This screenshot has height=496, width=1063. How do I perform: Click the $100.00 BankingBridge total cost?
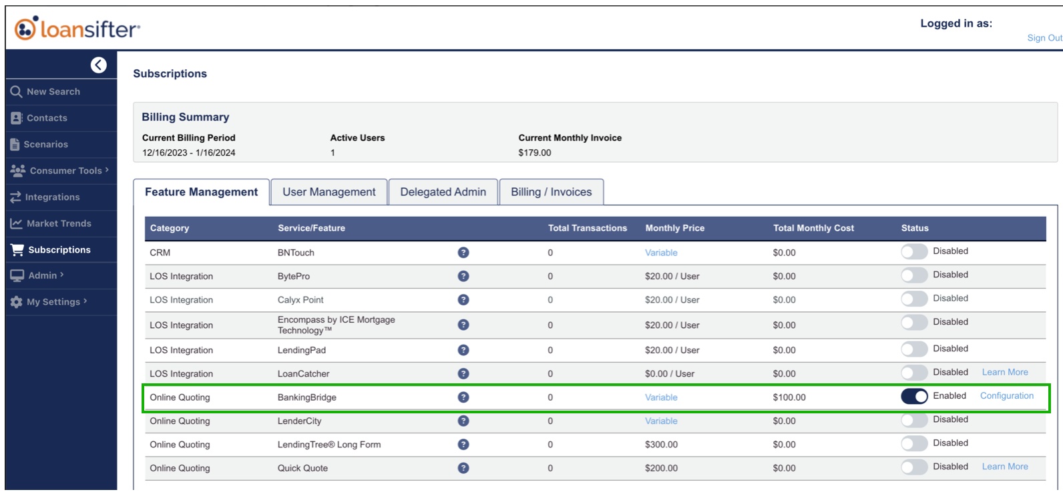789,397
